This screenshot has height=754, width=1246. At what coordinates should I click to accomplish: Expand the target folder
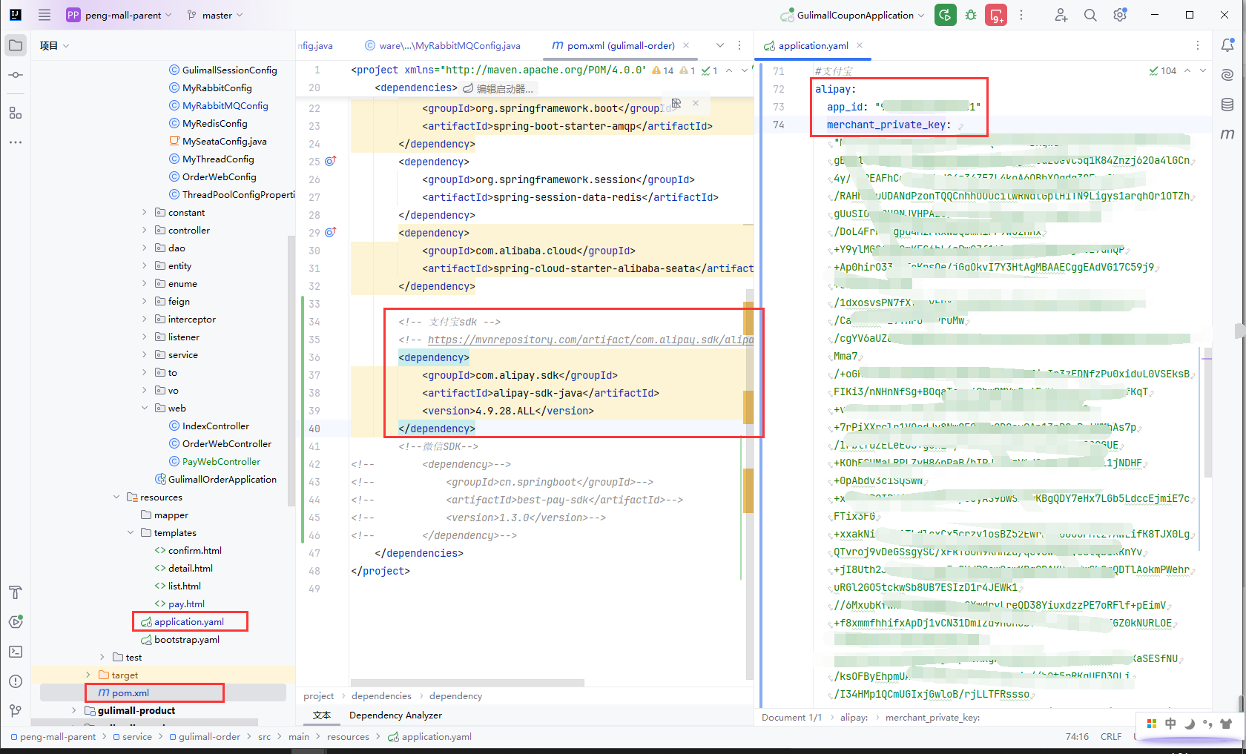88,675
